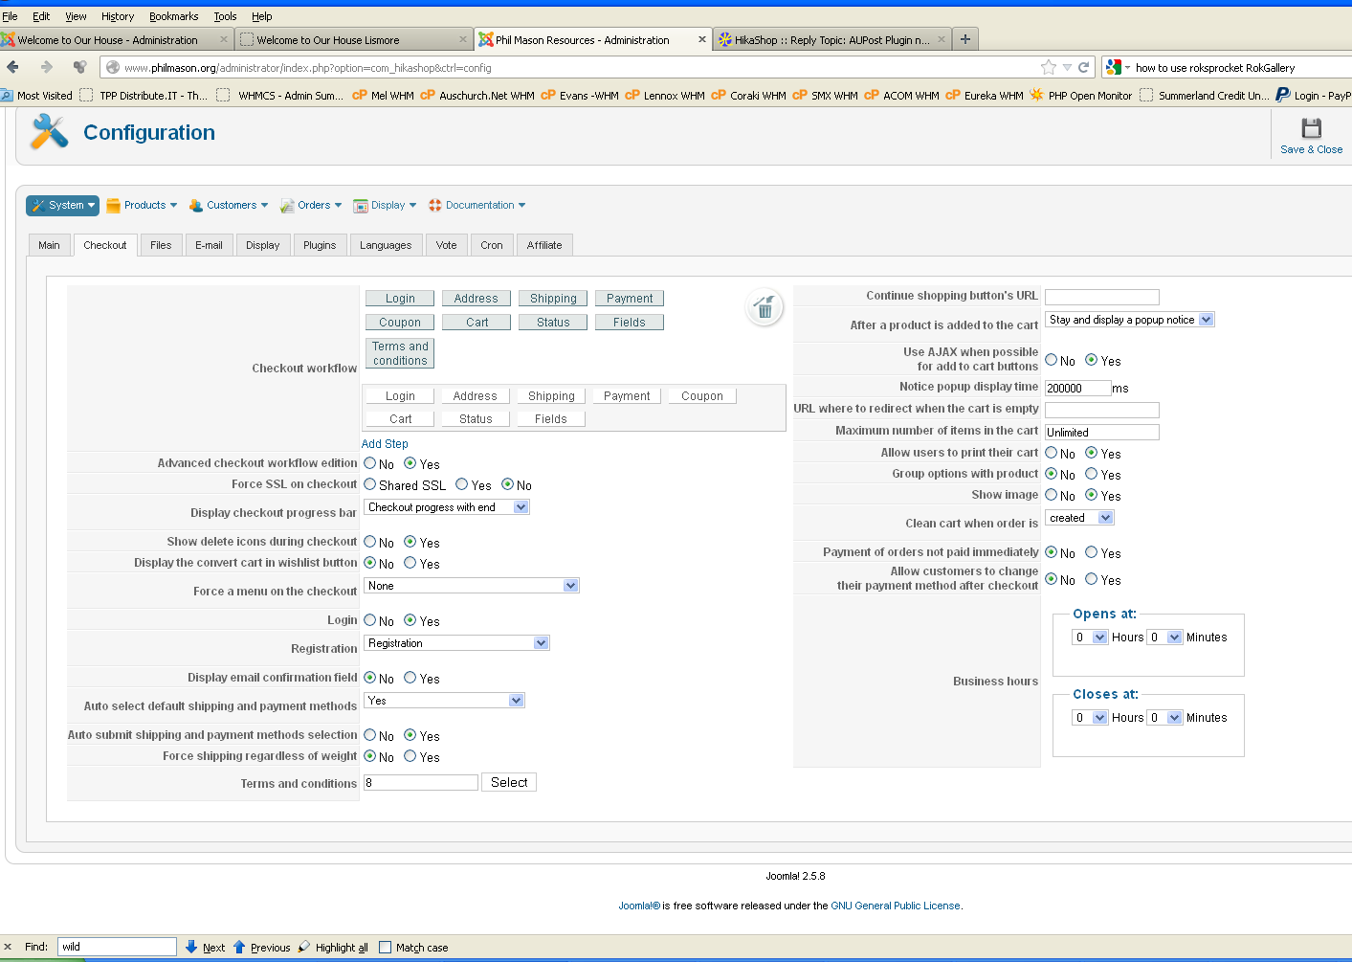Open the Evans -WHM bookmark
Screen dimensions: 1352x962
tap(580, 95)
